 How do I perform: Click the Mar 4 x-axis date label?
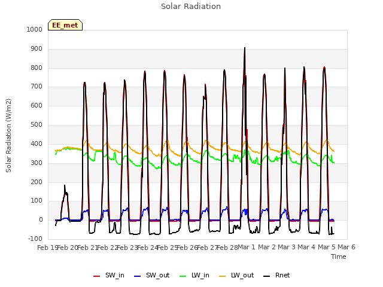(306, 247)
